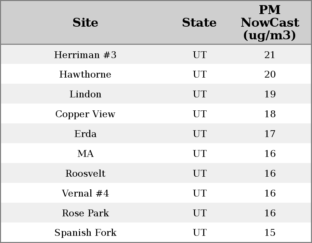
Task: Select the Herriman #3 site cell
Action: (85, 55)
